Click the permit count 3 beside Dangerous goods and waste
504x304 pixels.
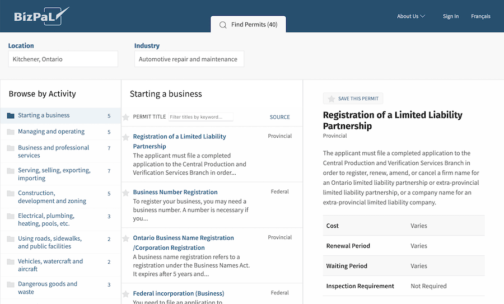coord(109,285)
